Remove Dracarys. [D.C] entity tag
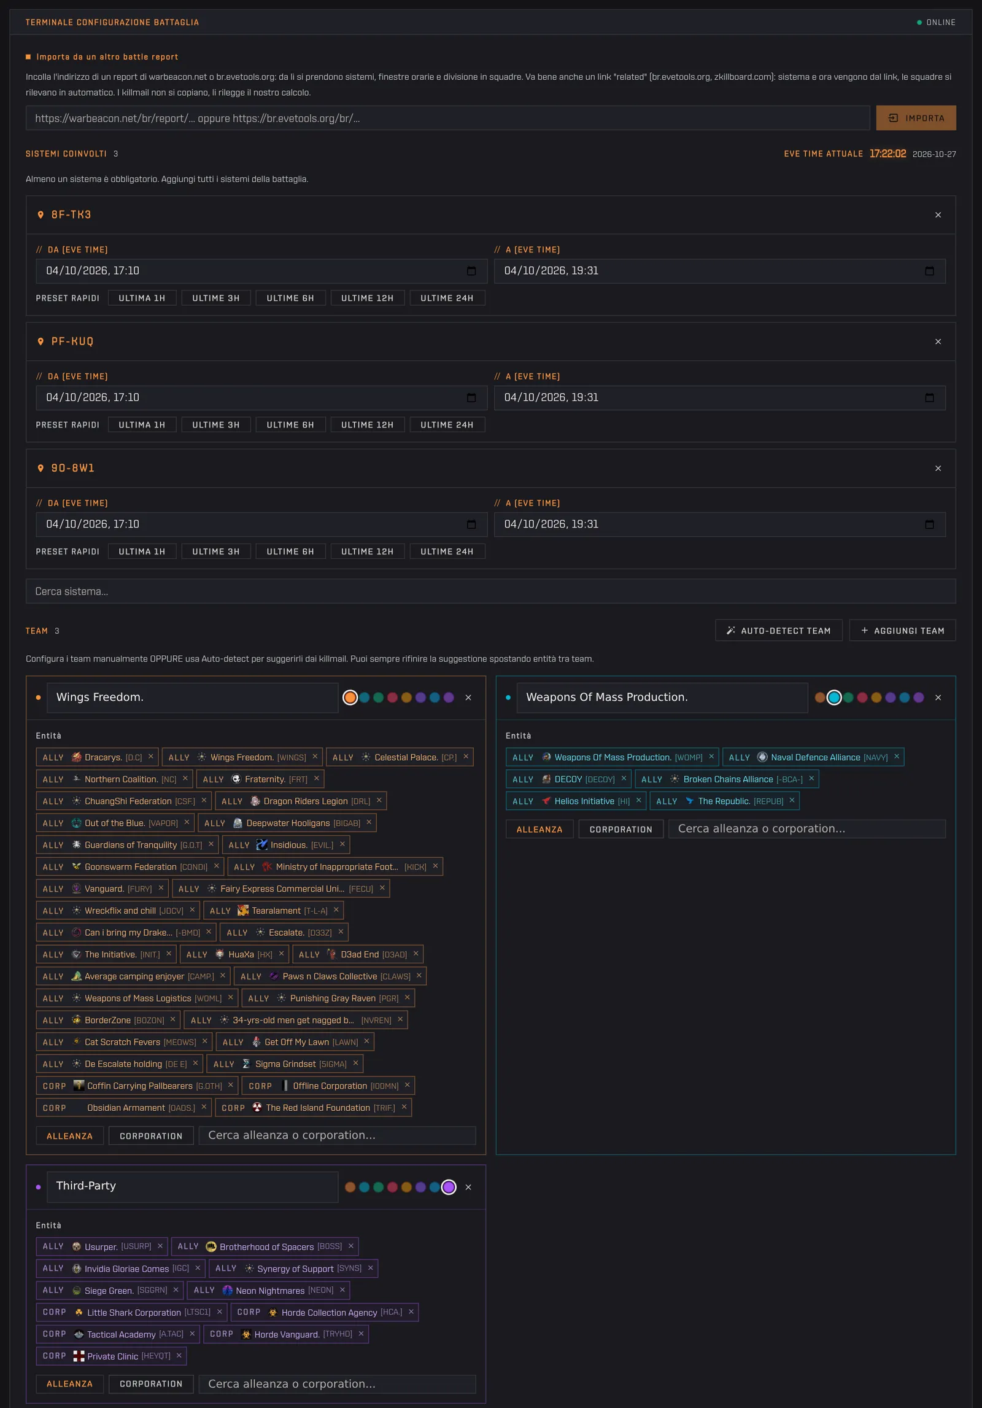The height and width of the screenshot is (1408, 982). coord(151,757)
